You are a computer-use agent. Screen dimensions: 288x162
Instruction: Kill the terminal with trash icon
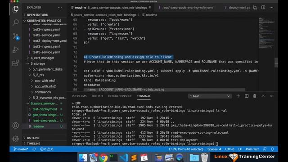click(255, 96)
